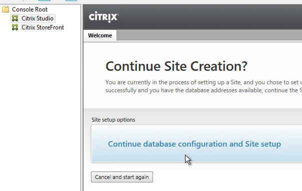
Task: Click the Site setup options label
Action: tap(113, 120)
